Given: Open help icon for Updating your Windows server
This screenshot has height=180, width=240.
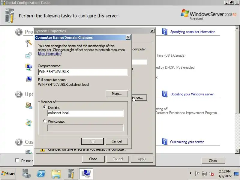Looking at the screenshot, I should pos(165,94).
